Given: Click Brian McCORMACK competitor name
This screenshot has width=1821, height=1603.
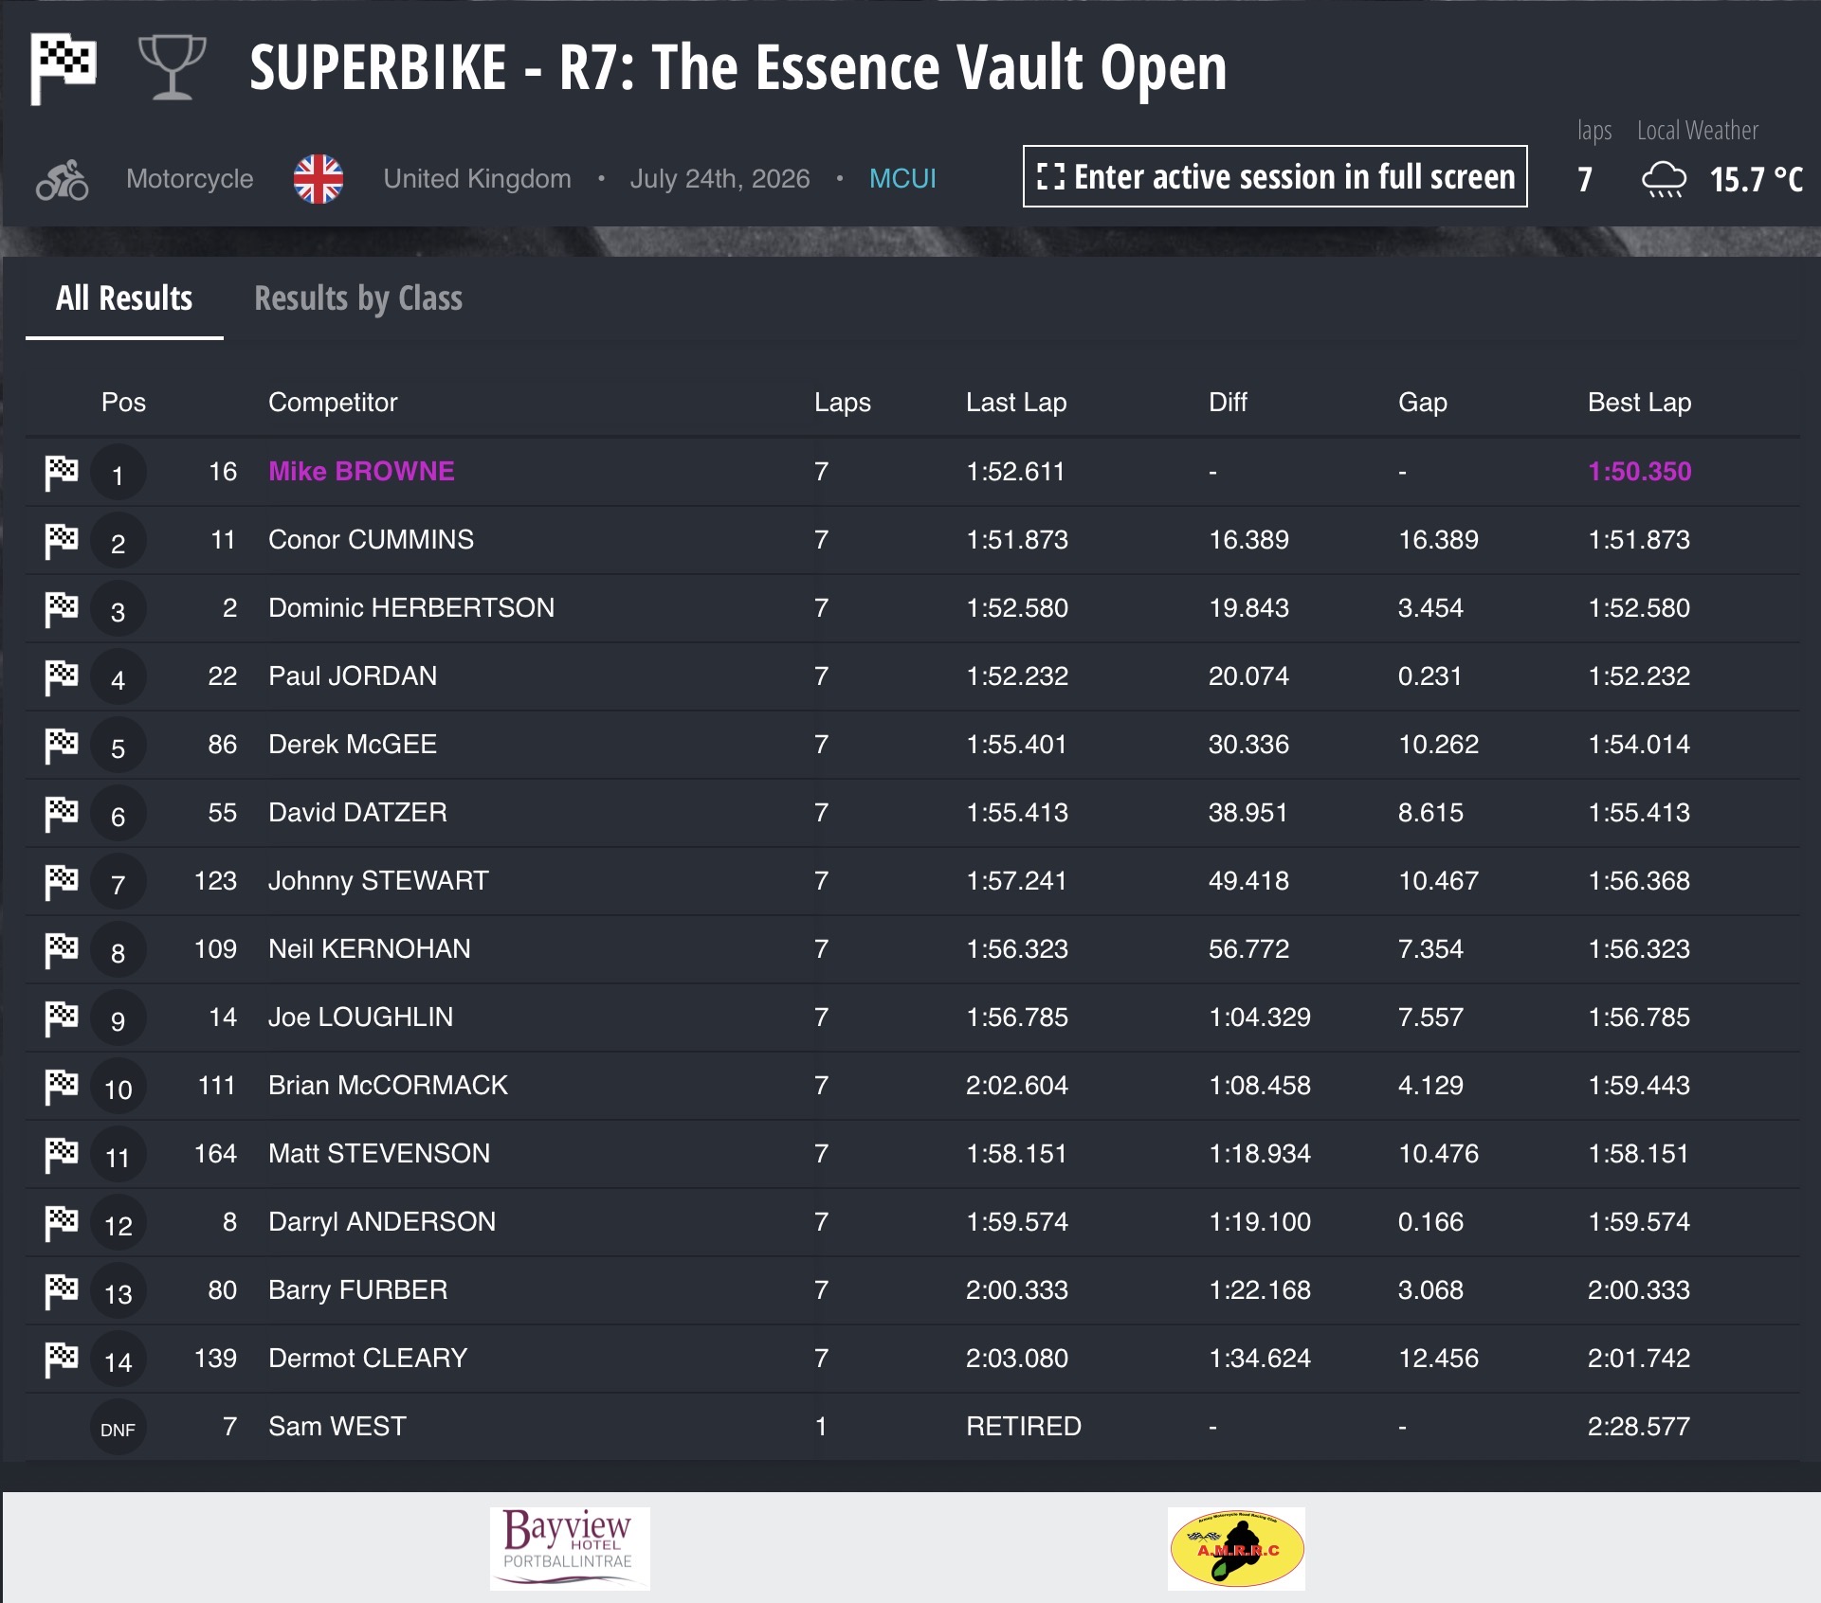Looking at the screenshot, I should click(x=388, y=1086).
